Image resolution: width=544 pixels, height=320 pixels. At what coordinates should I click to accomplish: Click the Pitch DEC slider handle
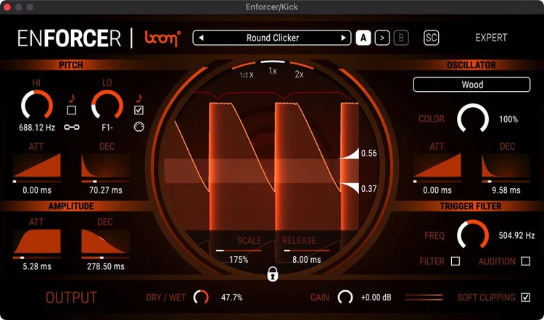[x=95, y=181]
